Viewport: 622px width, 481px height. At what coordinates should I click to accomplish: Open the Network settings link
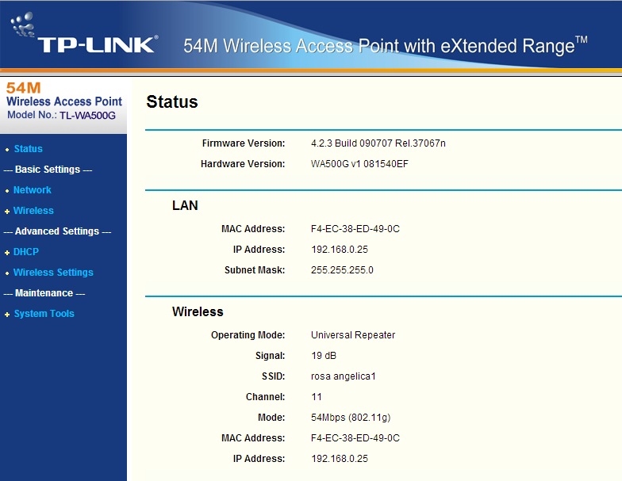(32, 190)
